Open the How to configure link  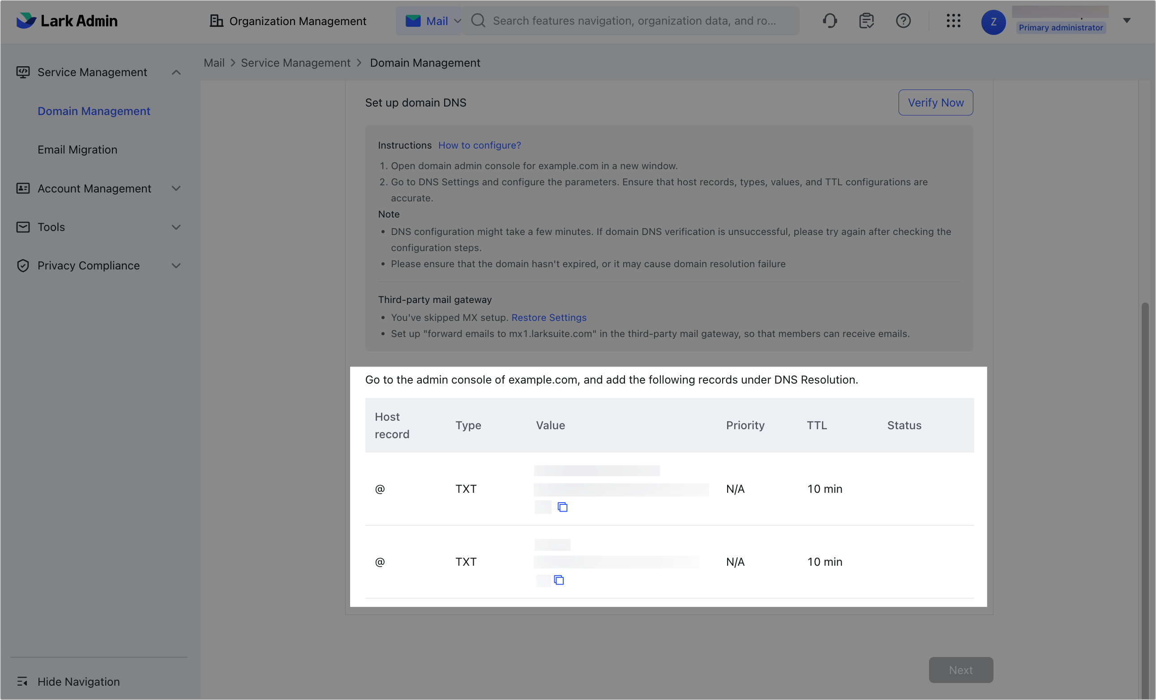[x=479, y=145]
